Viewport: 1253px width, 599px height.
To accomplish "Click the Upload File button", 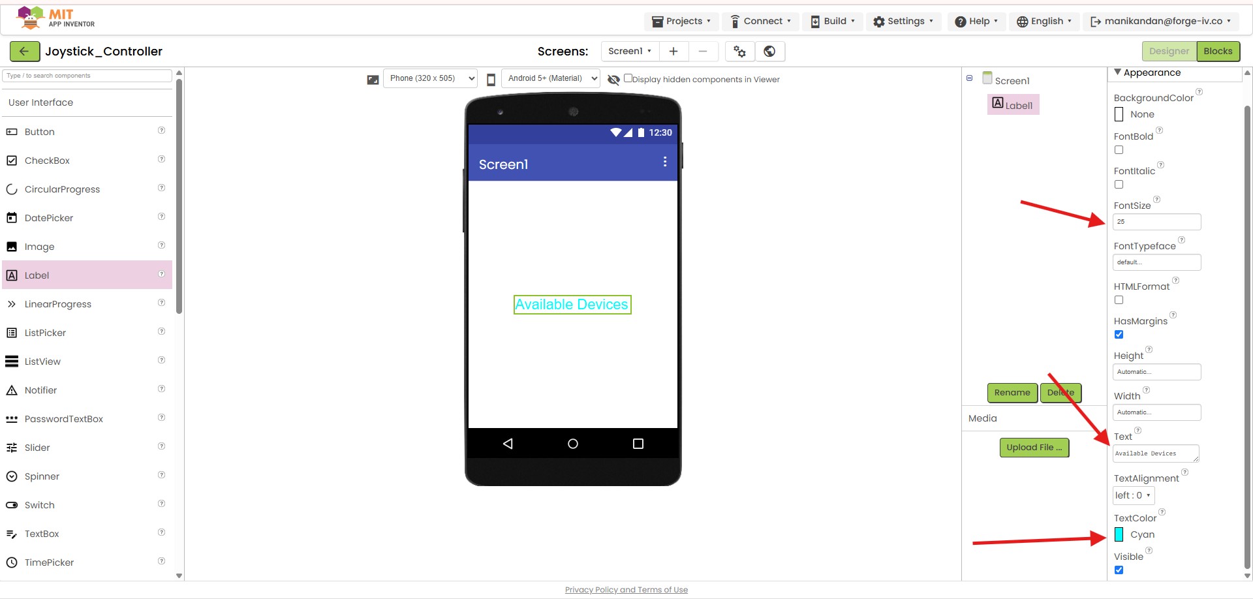I will pyautogui.click(x=1034, y=447).
